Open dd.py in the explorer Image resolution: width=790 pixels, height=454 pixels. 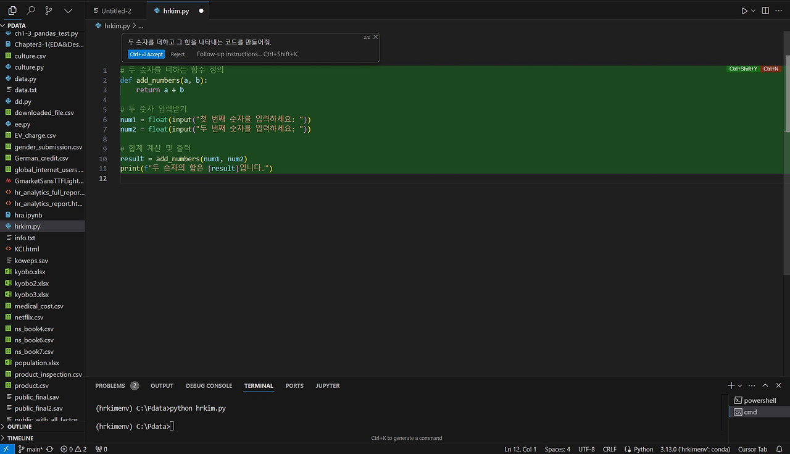click(x=43, y=101)
